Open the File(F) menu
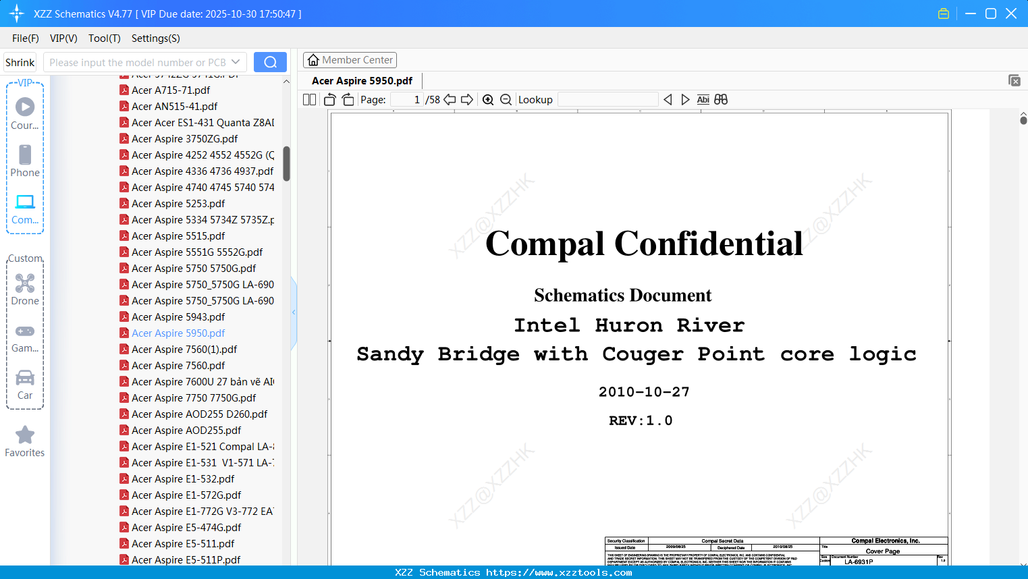 (26, 38)
